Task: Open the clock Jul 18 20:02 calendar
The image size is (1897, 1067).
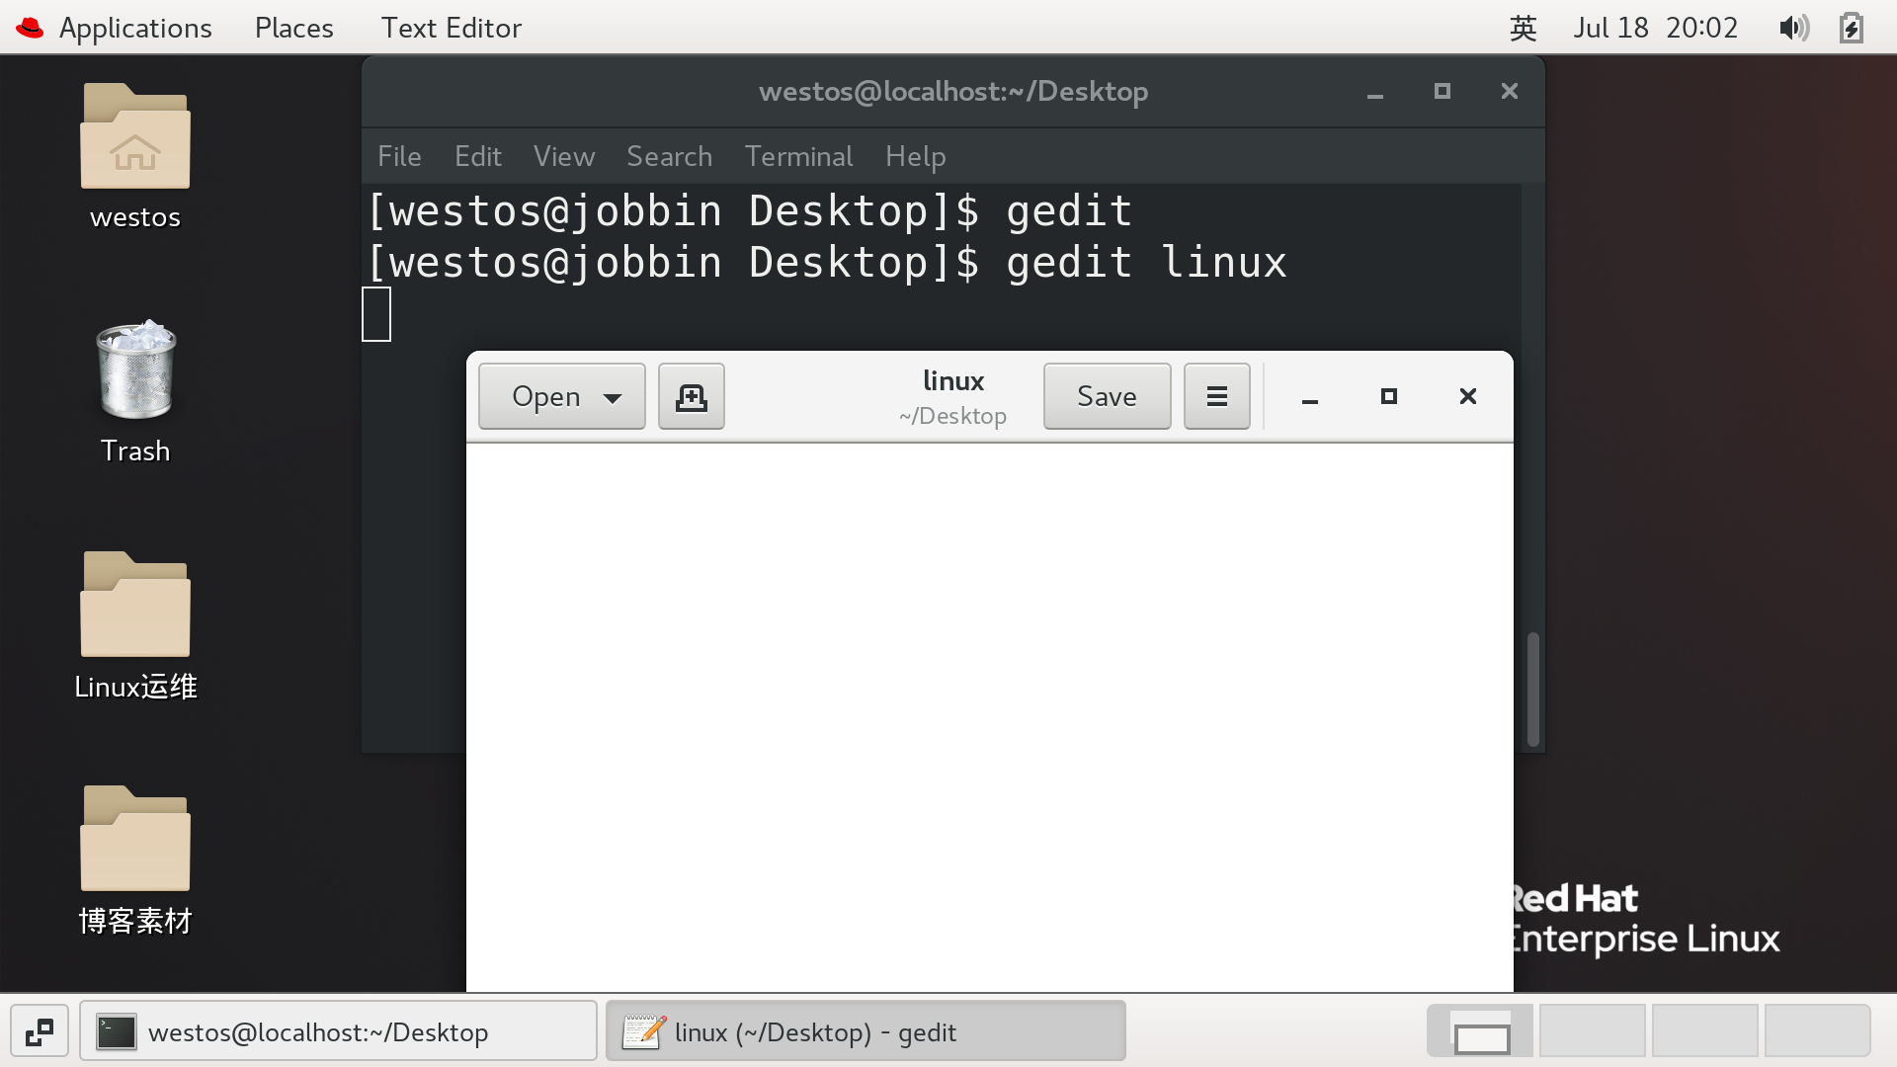Action: (x=1655, y=28)
